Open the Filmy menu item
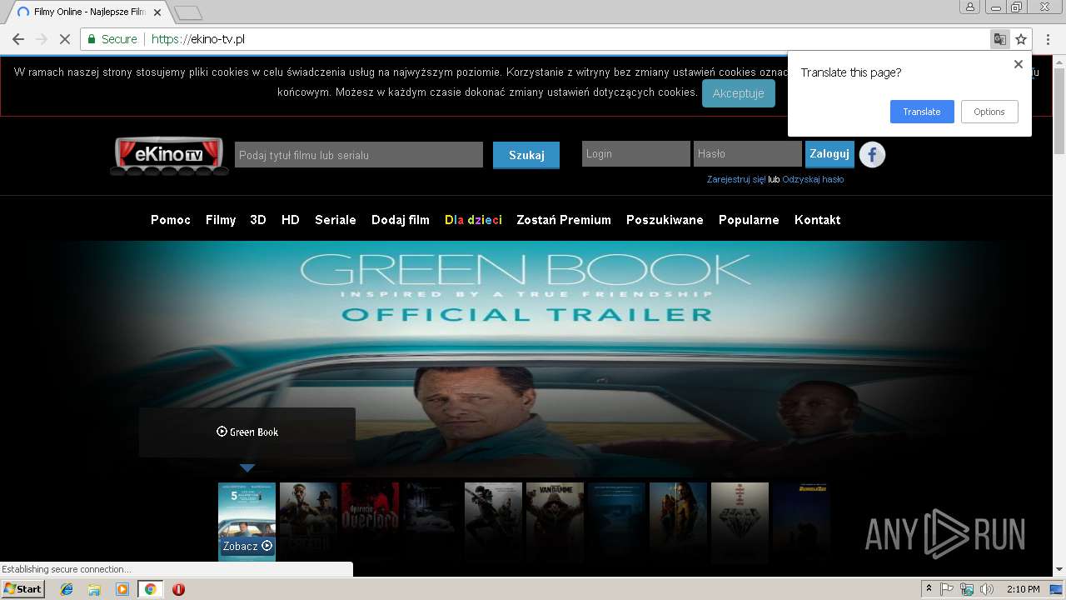The width and height of the screenshot is (1066, 600). 221,220
